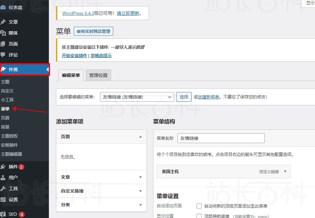This screenshot has width=315, height=218.
Task: Click the 开始安装插件 link
Action: point(74,56)
